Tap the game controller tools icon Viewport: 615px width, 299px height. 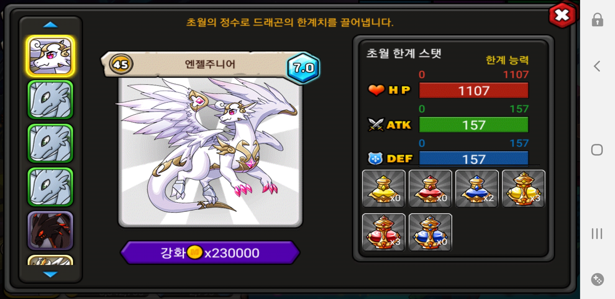[x=597, y=279]
